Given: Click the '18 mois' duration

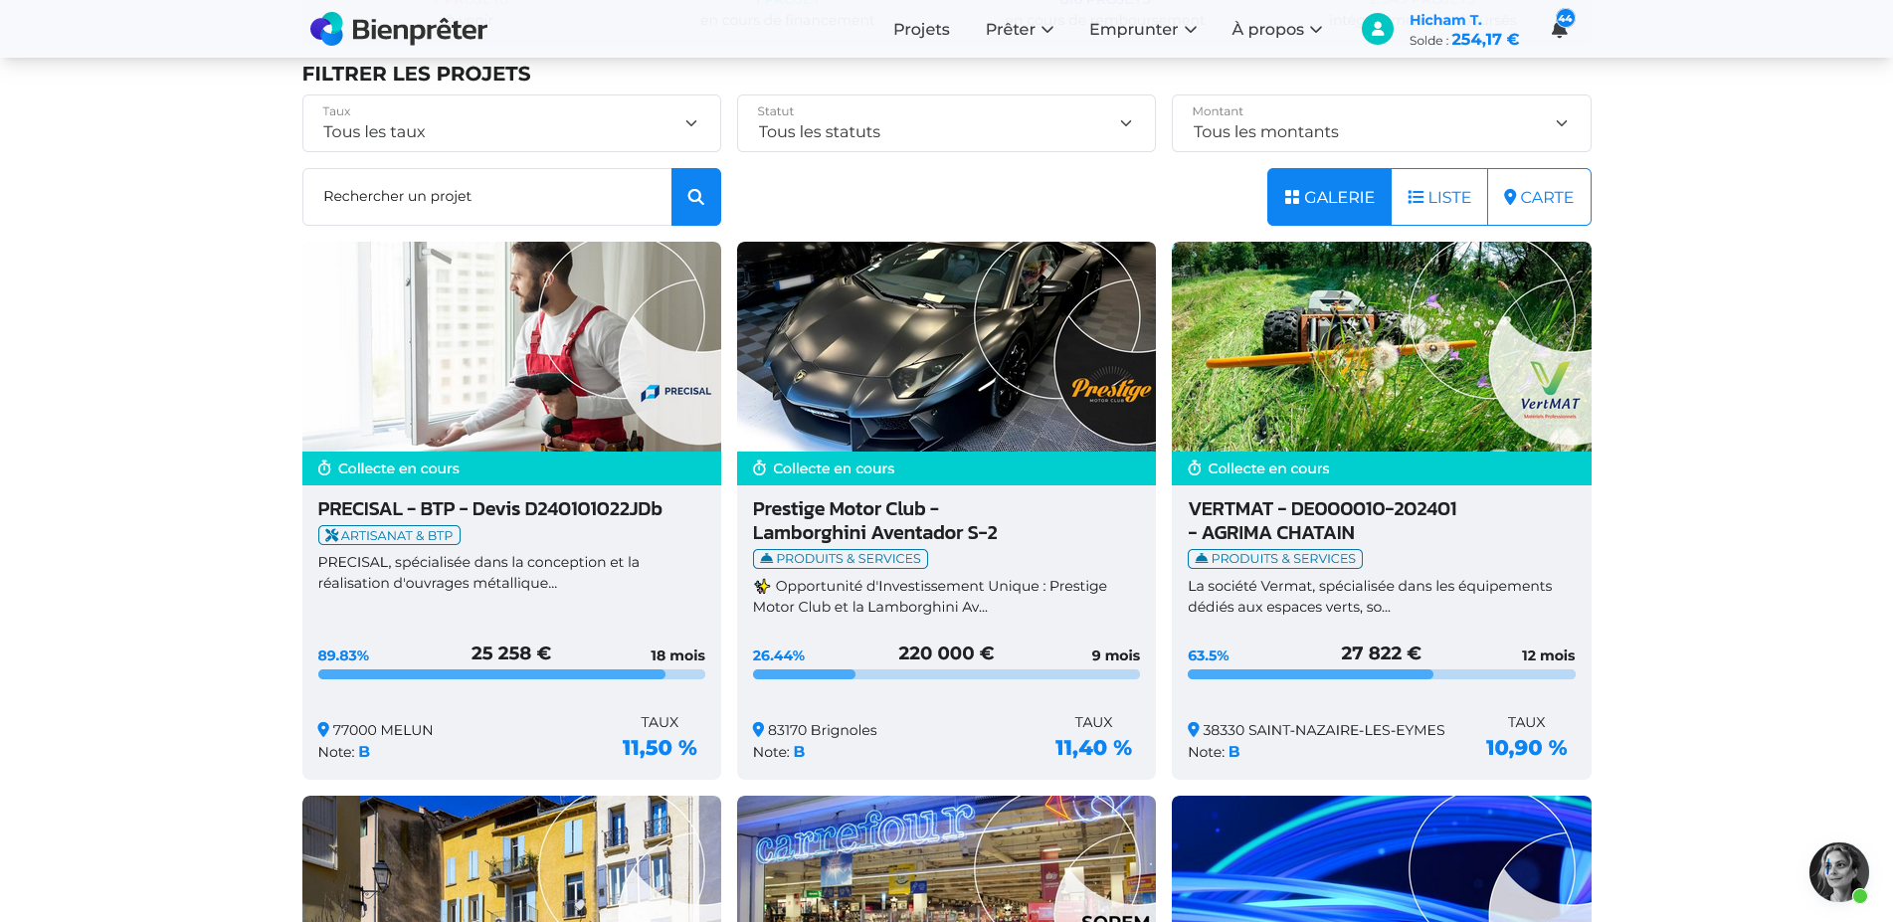Looking at the screenshot, I should coord(677,655).
